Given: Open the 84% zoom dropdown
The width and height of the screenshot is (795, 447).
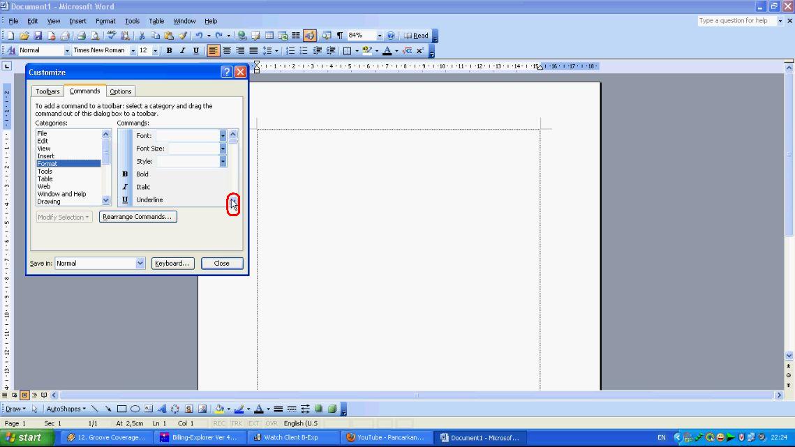Looking at the screenshot, I should point(379,36).
